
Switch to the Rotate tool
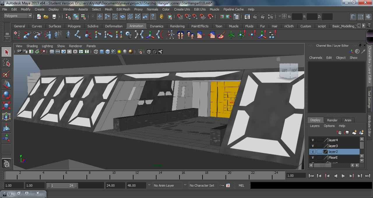[x=6, y=95]
